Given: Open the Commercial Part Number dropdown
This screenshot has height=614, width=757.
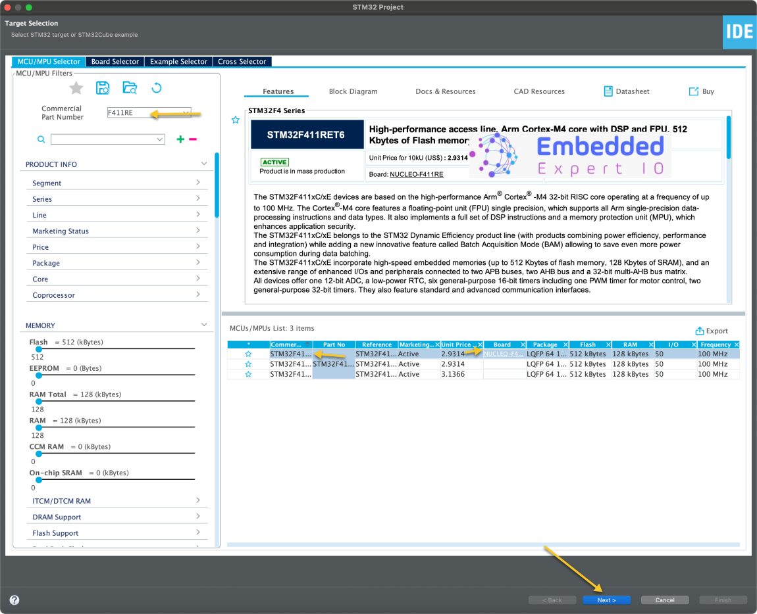Looking at the screenshot, I should coord(186,112).
